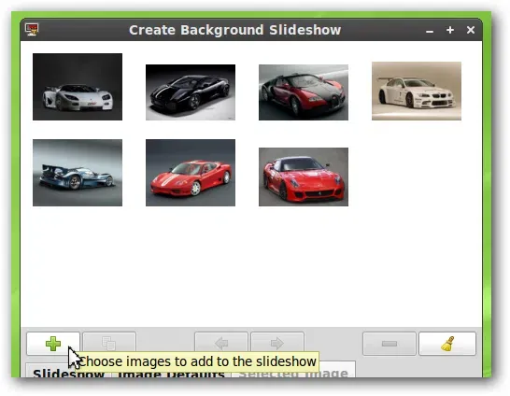Select the red Ferrari with white stripes

click(191, 173)
